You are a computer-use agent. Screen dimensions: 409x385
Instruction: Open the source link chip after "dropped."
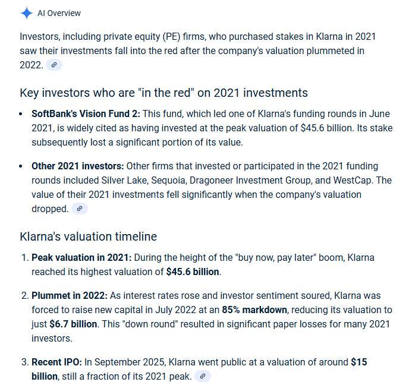click(x=80, y=209)
